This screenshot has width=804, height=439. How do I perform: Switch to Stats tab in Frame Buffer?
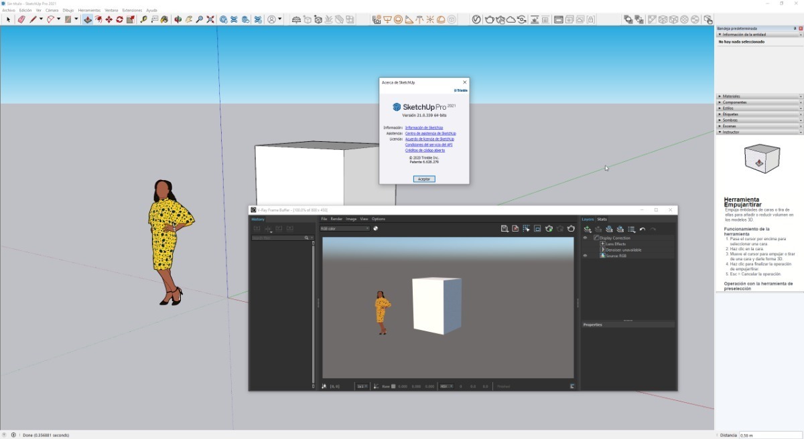coord(602,219)
